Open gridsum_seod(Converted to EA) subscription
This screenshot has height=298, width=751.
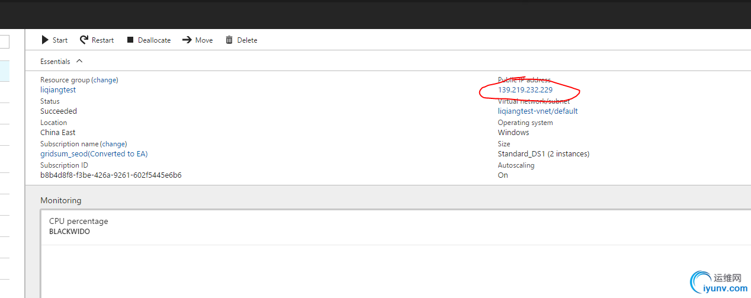(94, 154)
